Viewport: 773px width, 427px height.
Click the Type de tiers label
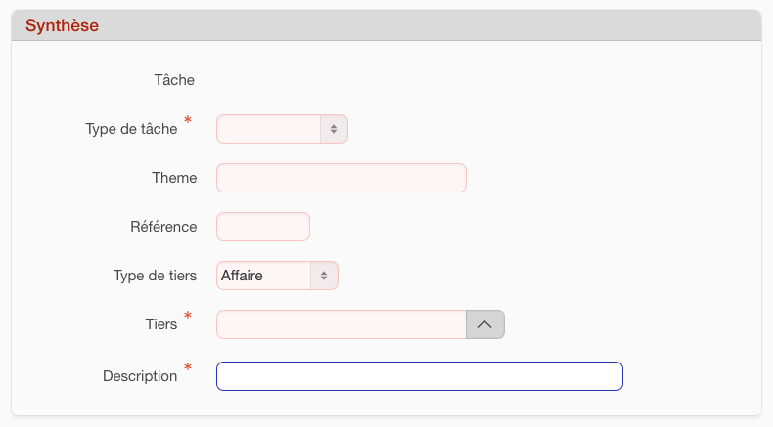click(x=155, y=276)
